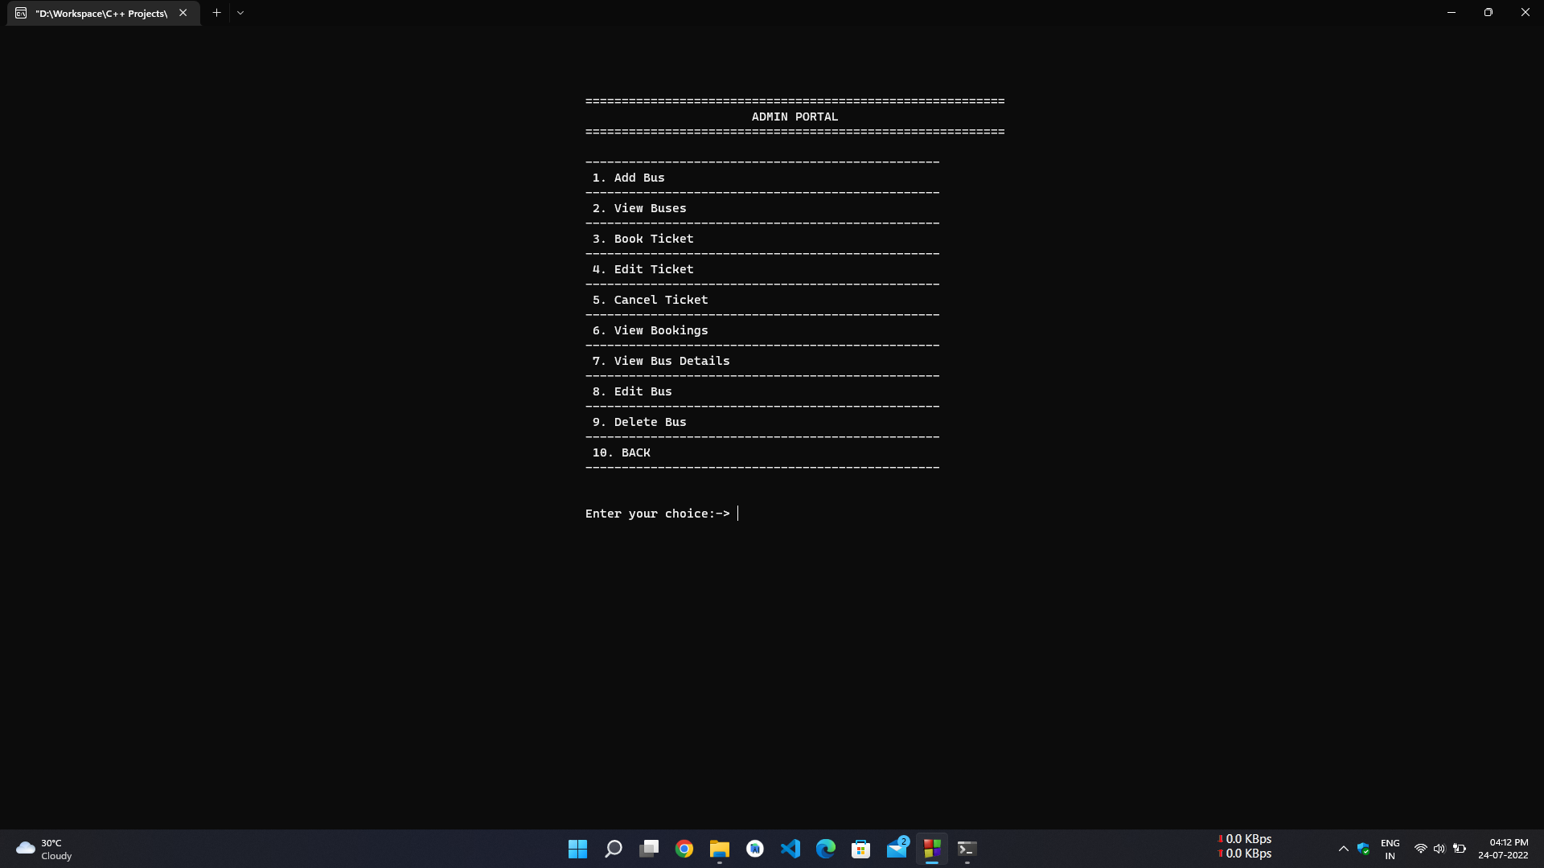
Task: Open Windows Security shield tray icon
Action: (1363, 849)
